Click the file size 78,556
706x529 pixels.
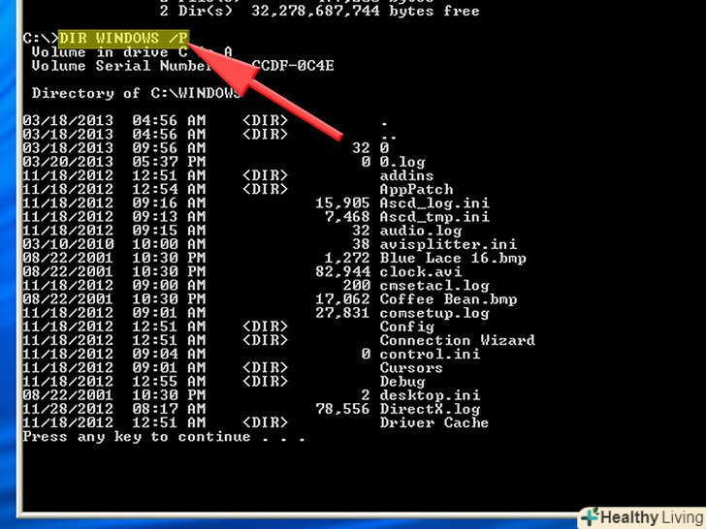(x=342, y=409)
